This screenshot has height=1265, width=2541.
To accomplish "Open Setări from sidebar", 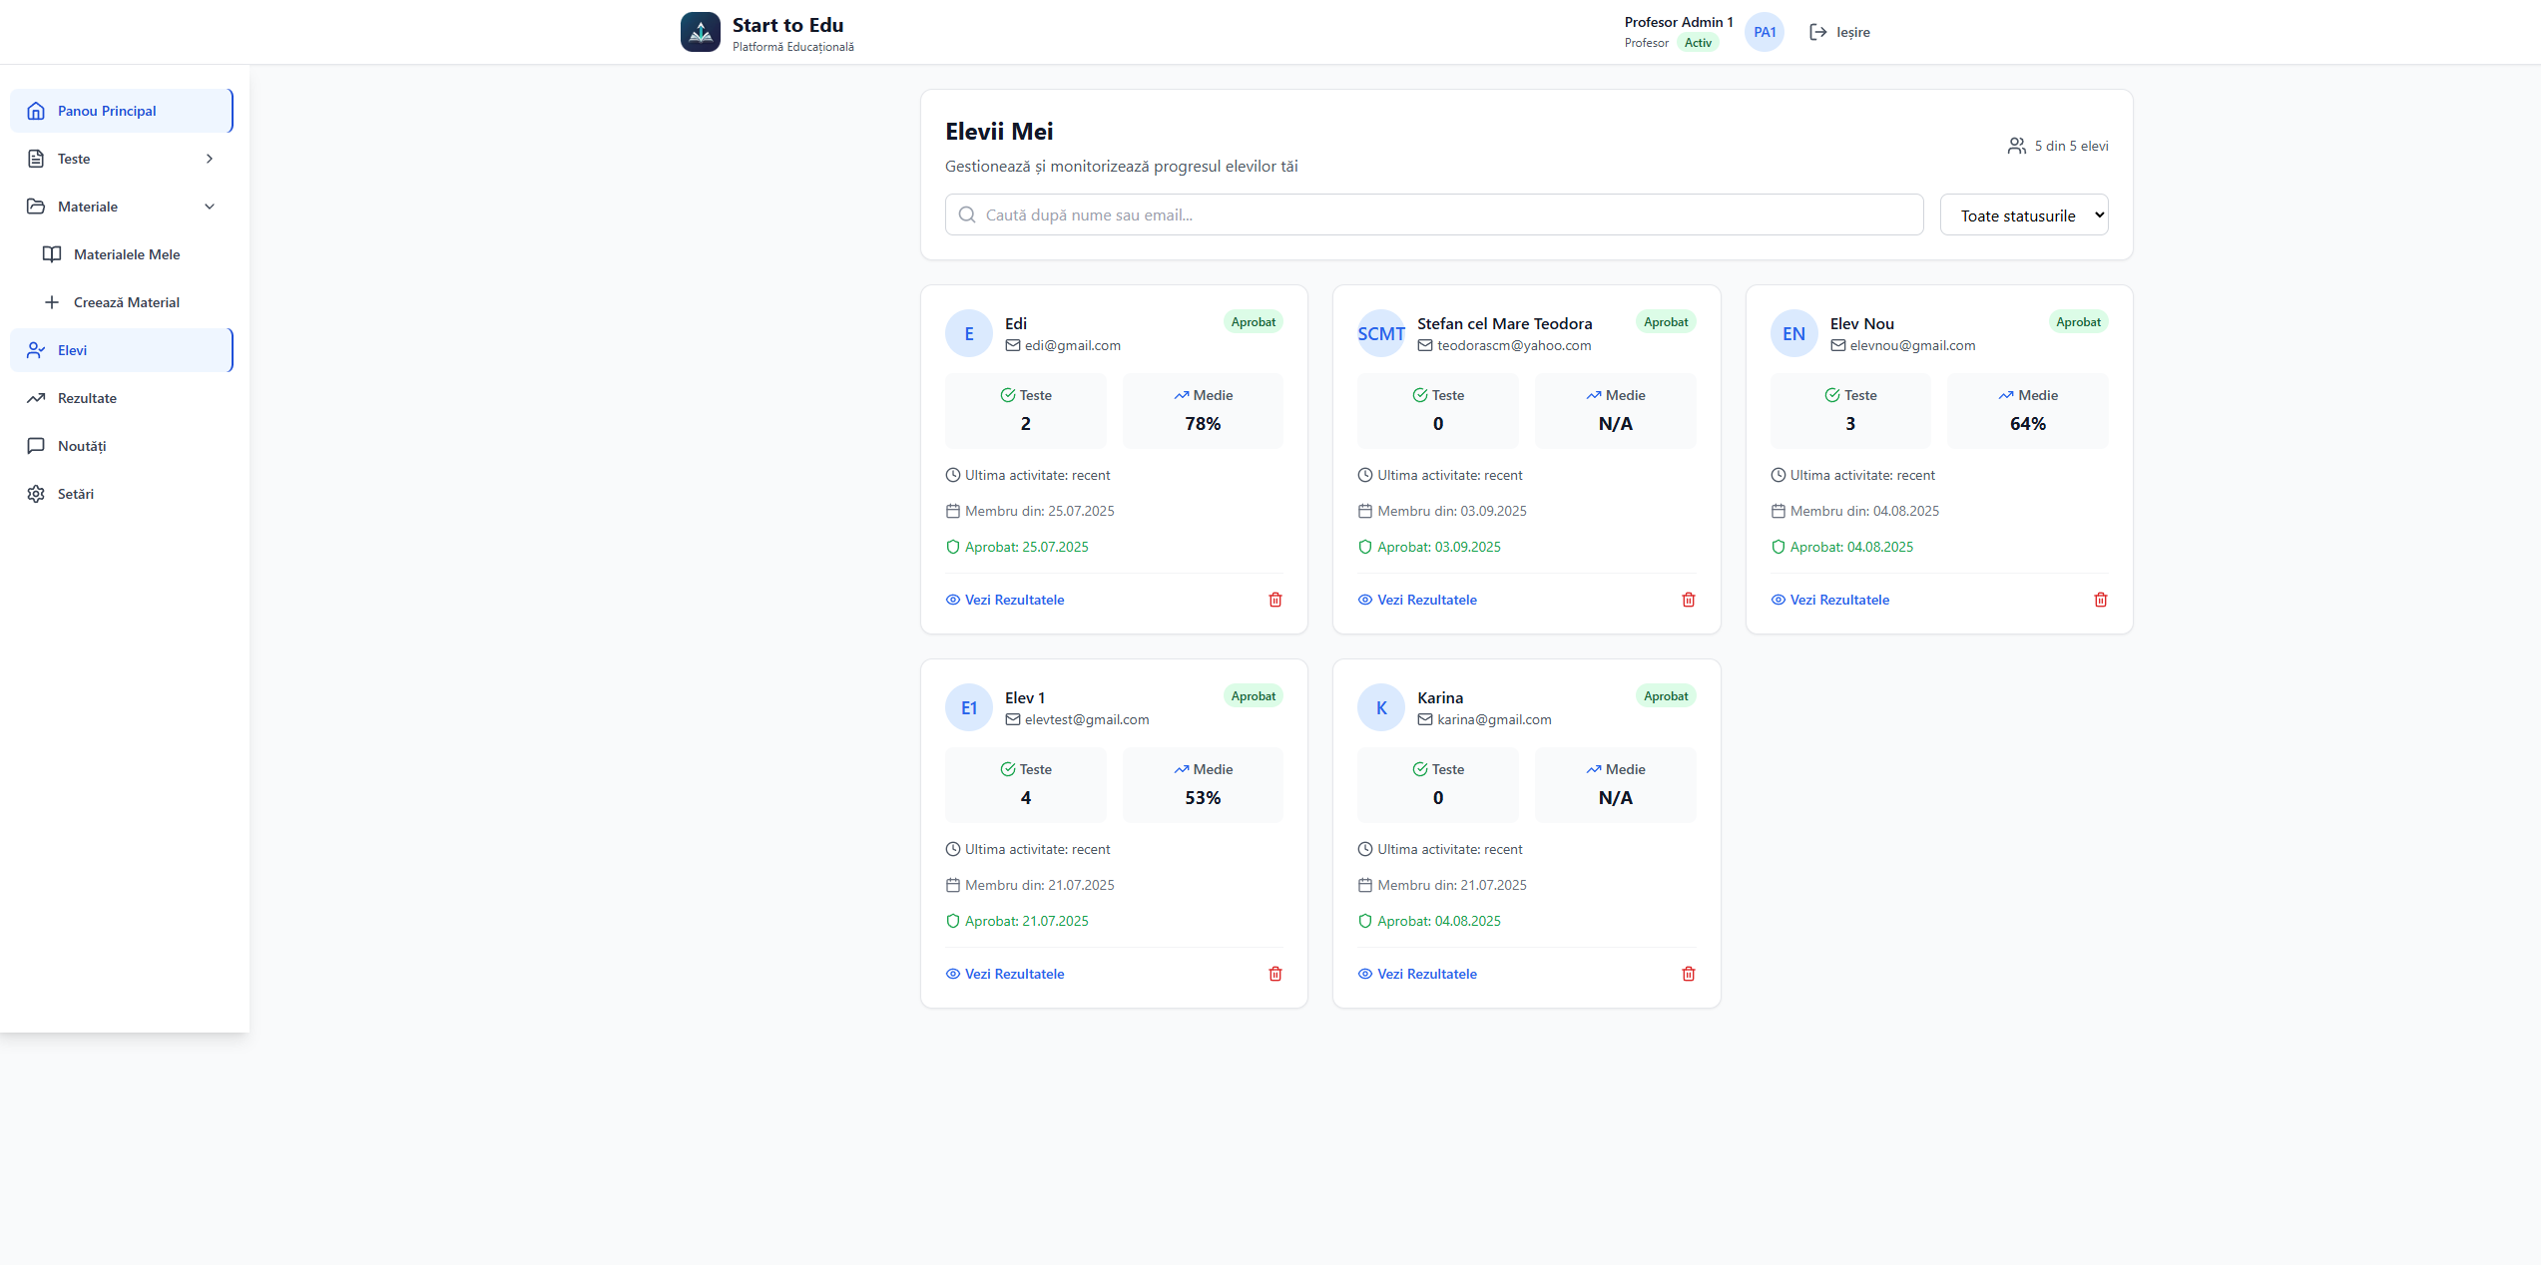I will point(76,494).
